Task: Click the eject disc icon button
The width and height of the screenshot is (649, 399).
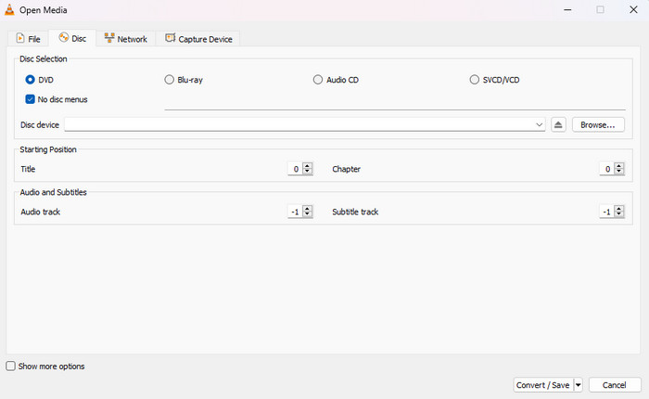Action: coord(558,124)
